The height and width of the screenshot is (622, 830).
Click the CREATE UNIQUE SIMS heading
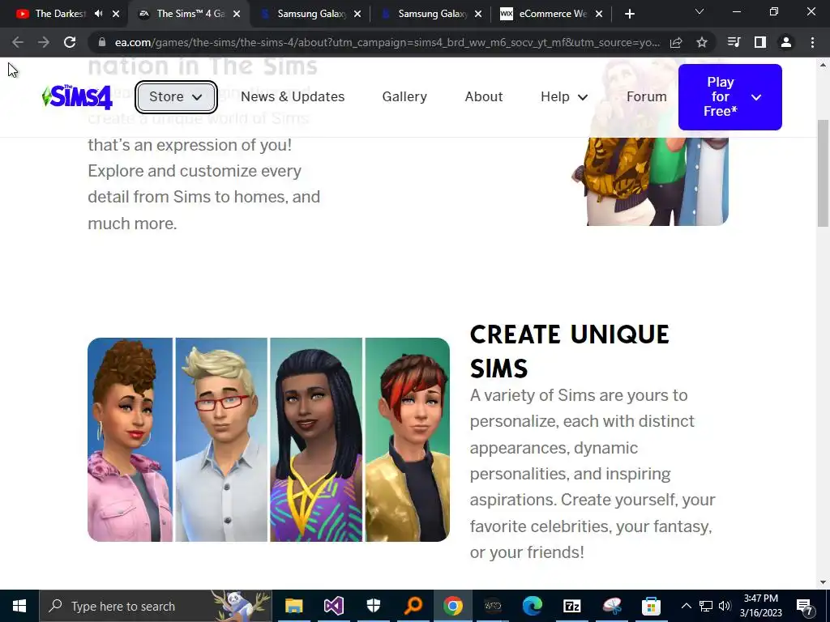pyautogui.click(x=570, y=351)
